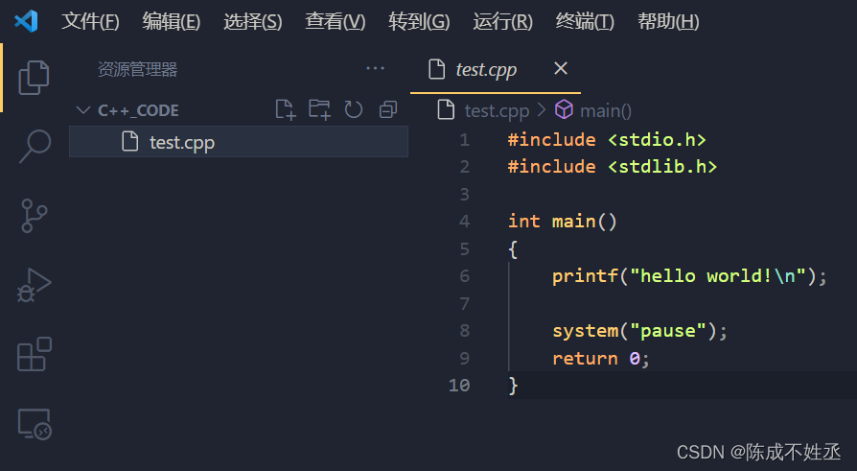Refresh the explorer file list
857x471 pixels.
click(x=354, y=110)
